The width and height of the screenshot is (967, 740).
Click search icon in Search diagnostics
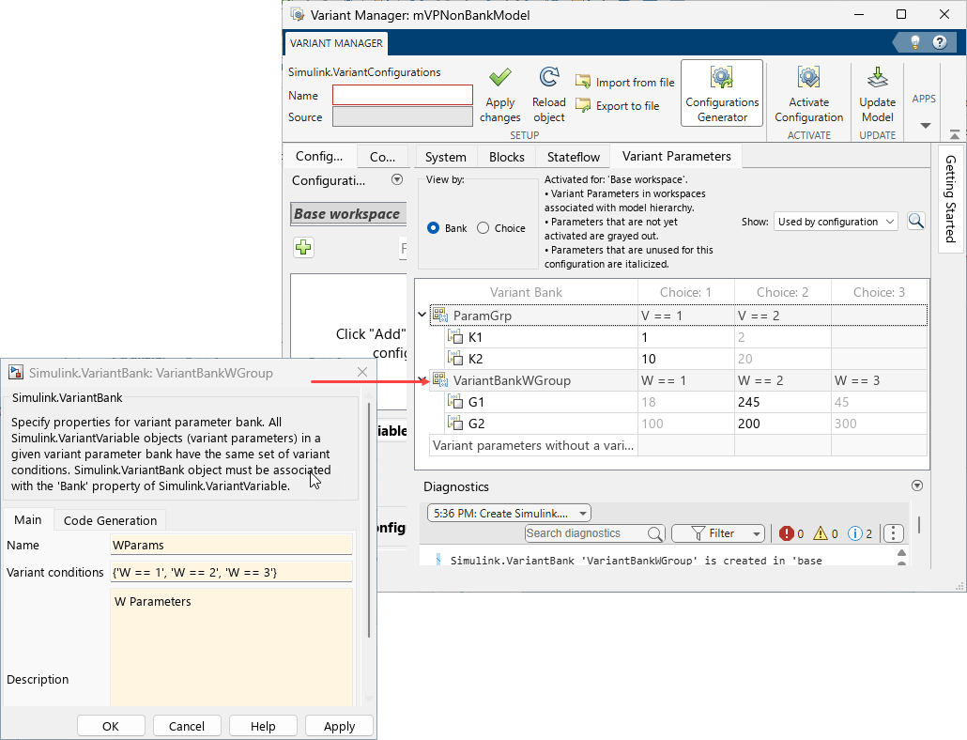pos(654,533)
